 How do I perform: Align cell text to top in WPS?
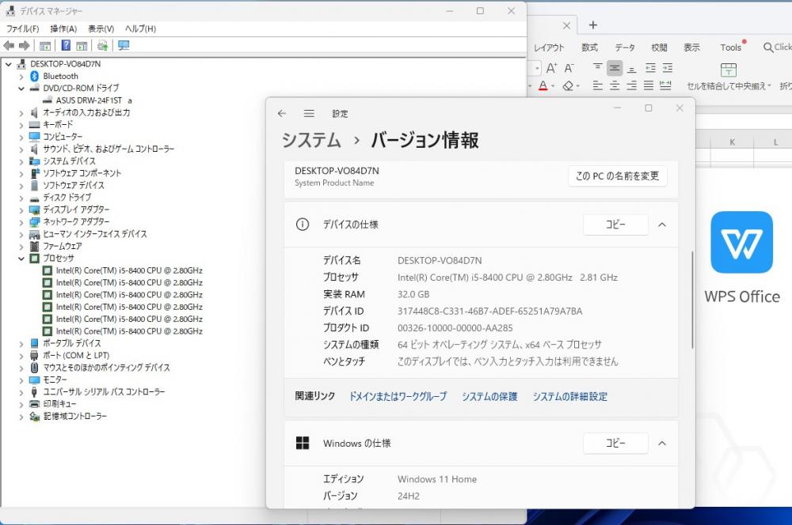click(x=597, y=67)
